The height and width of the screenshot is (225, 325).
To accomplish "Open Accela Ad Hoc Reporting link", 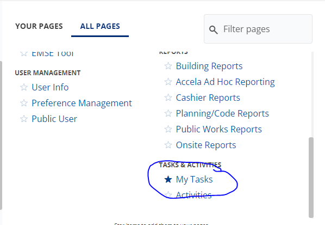I will 226,82.
